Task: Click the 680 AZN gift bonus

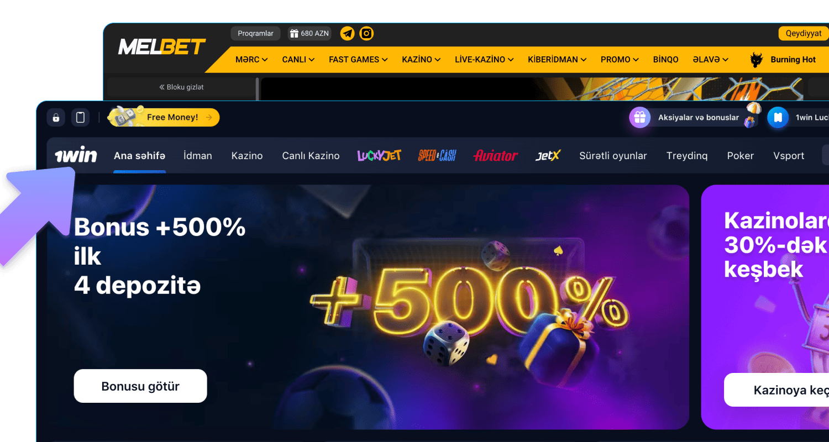Action: pos(309,34)
